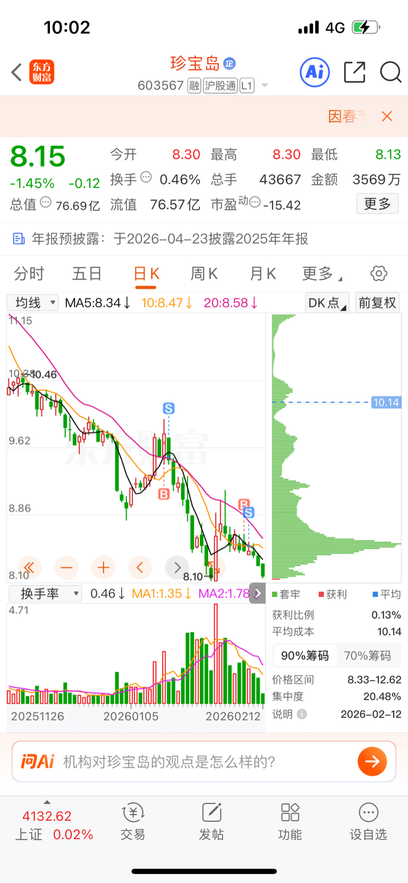Open the 年报预披露 announcement row
The width and height of the screenshot is (408, 883).
tap(204, 239)
